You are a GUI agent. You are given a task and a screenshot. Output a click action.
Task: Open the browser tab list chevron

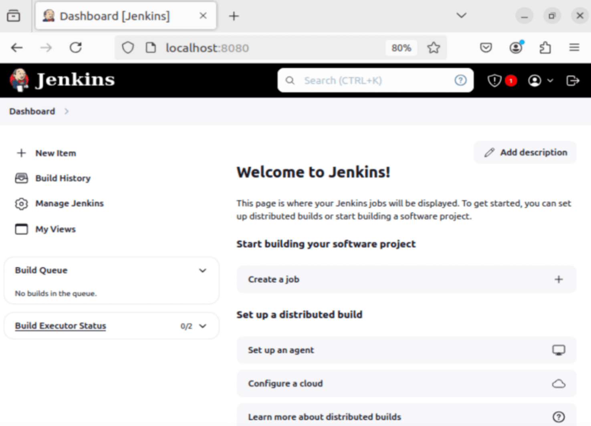tap(461, 15)
